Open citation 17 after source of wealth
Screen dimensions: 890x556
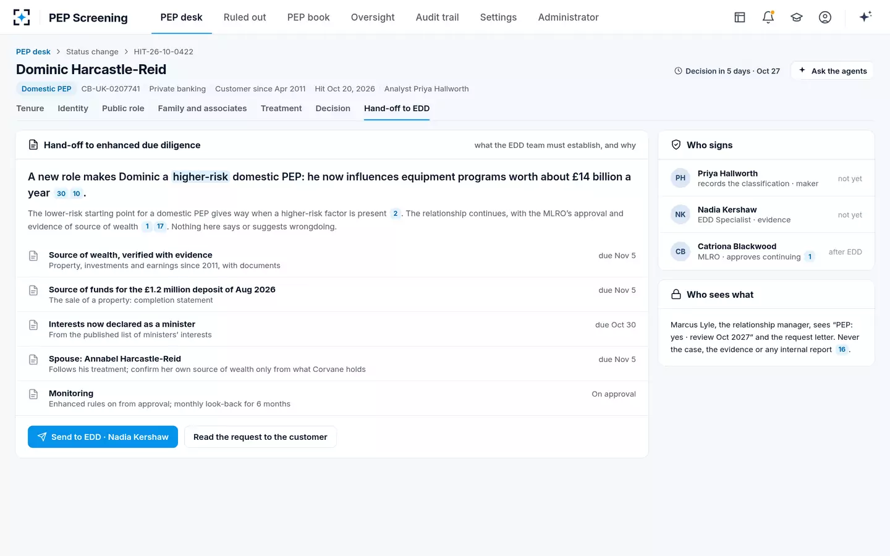pyautogui.click(x=160, y=227)
